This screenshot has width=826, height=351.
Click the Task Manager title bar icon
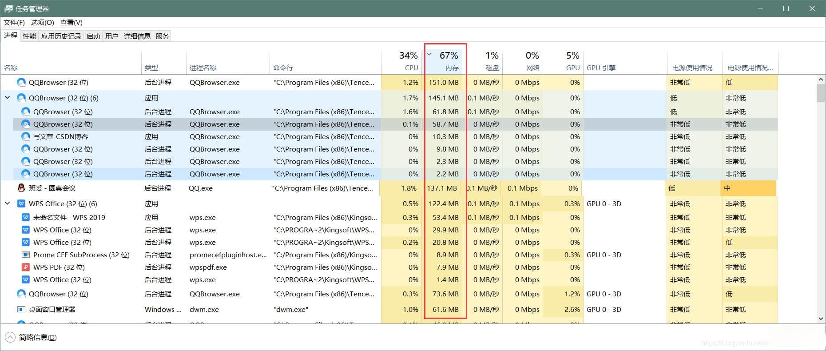(8, 8)
